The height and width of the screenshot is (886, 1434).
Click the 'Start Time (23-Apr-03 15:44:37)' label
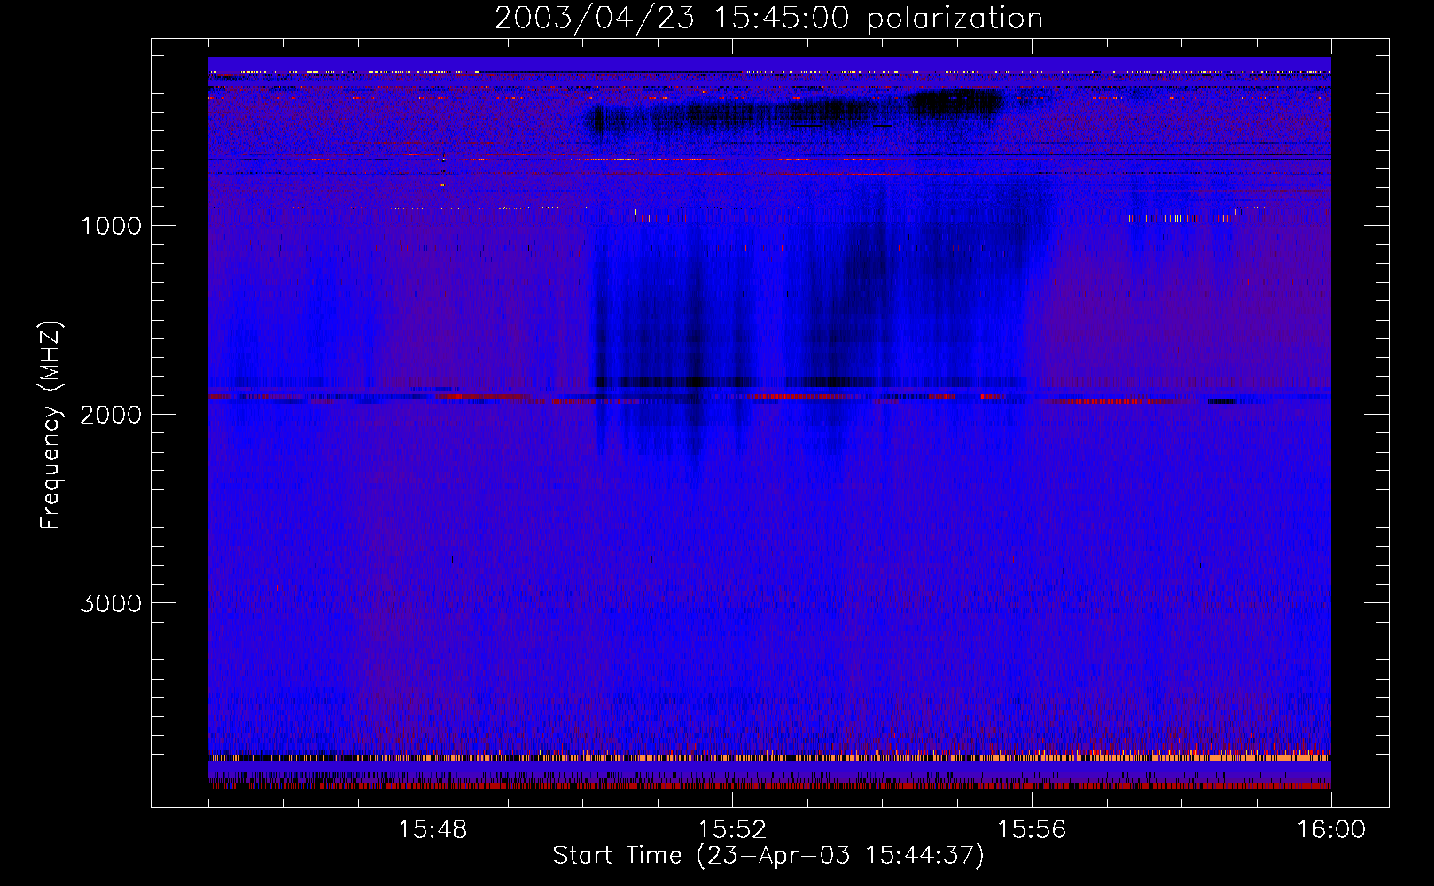(768, 856)
